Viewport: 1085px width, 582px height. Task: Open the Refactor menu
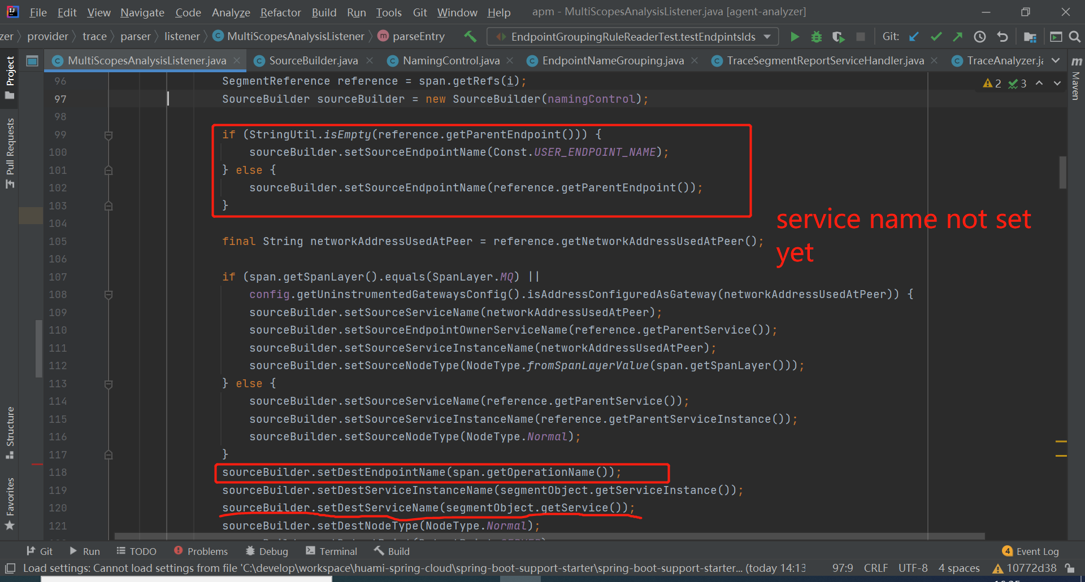[x=280, y=12]
